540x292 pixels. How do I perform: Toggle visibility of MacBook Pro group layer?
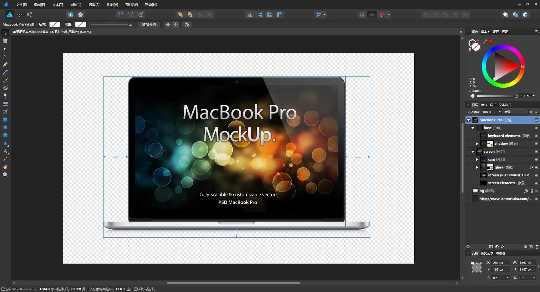tap(536, 120)
